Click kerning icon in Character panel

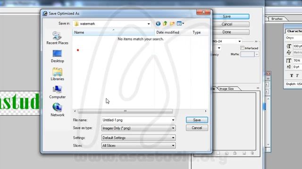pyautogui.click(x=289, y=52)
